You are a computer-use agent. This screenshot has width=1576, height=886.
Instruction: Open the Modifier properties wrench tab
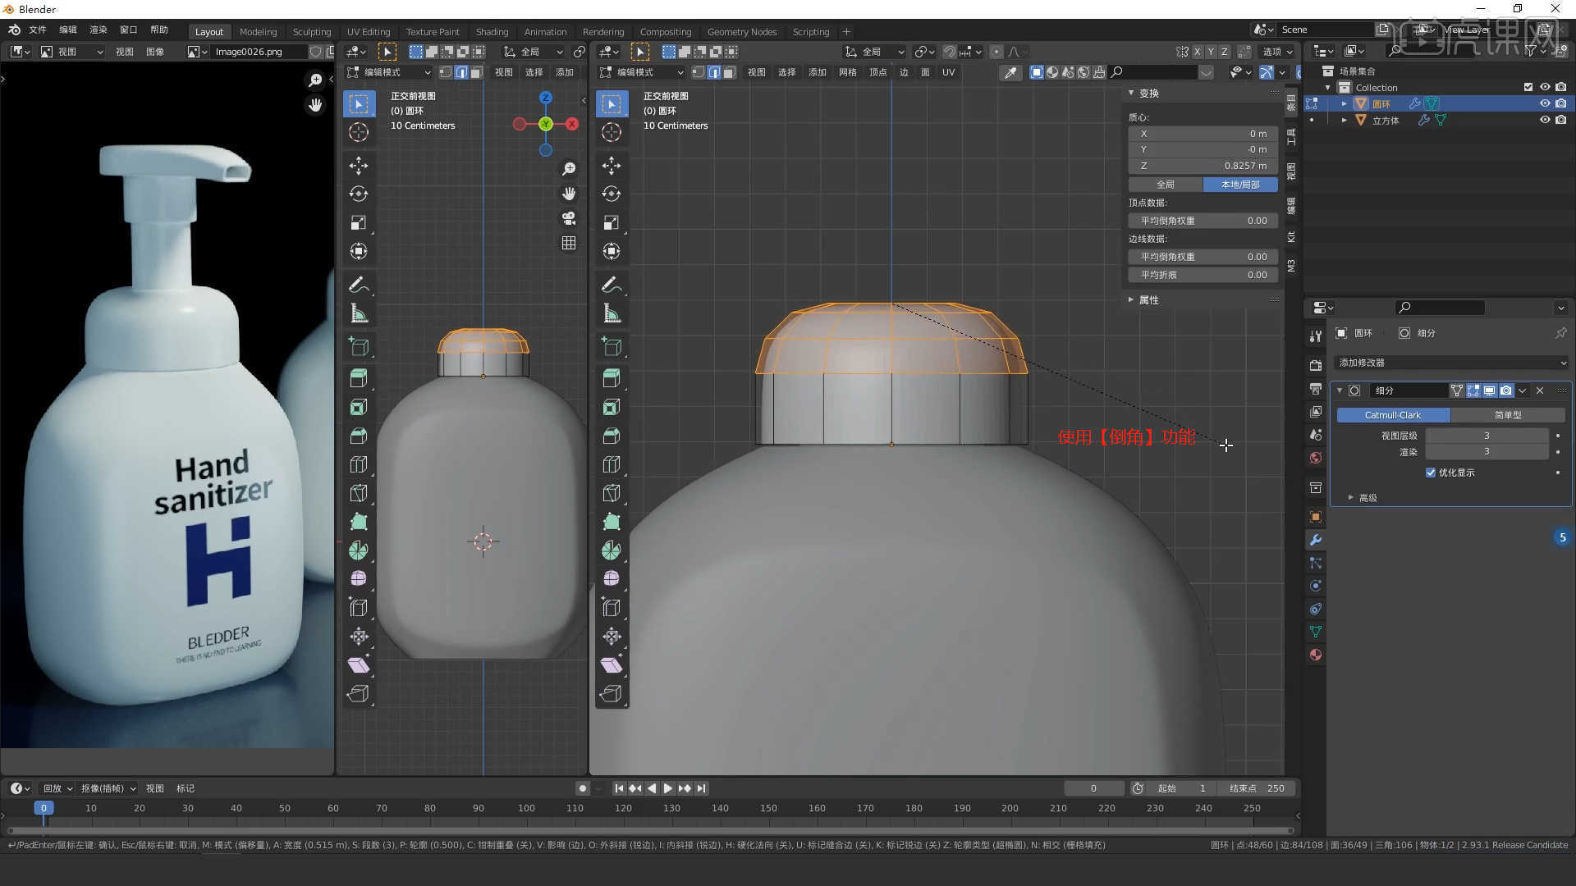point(1316,540)
